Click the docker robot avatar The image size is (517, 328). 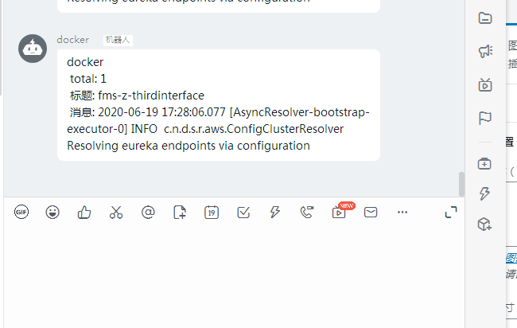point(33,49)
